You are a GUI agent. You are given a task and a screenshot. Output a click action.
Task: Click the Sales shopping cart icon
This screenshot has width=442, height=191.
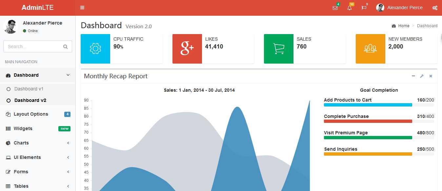click(x=279, y=49)
